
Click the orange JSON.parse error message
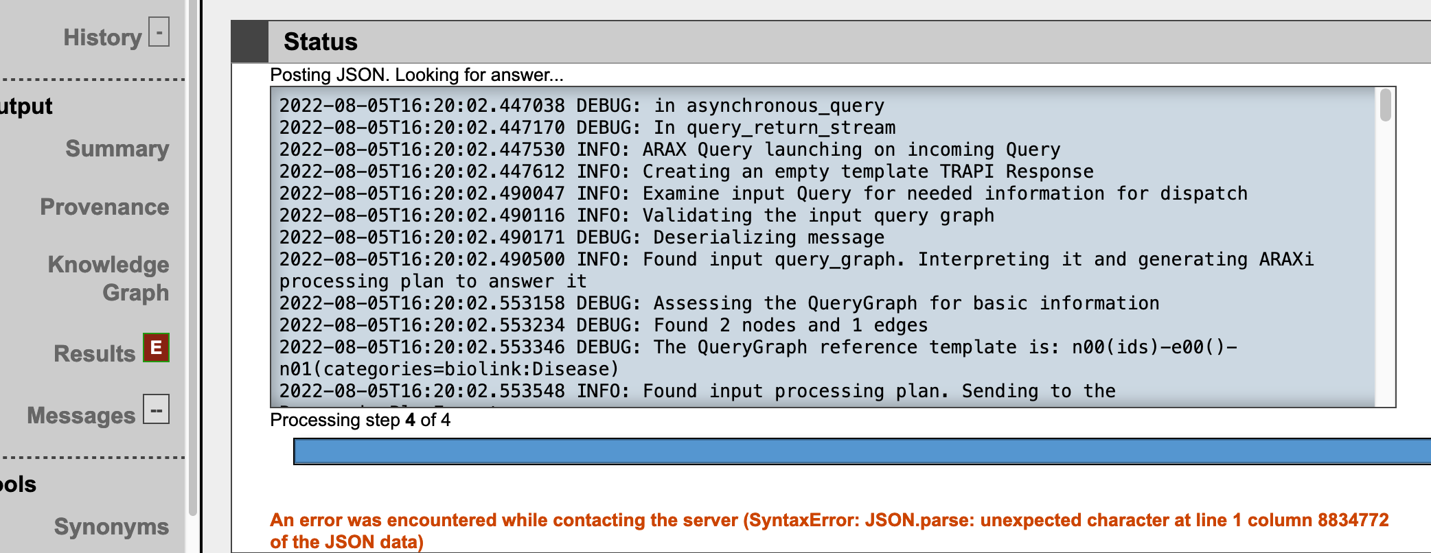tap(829, 530)
